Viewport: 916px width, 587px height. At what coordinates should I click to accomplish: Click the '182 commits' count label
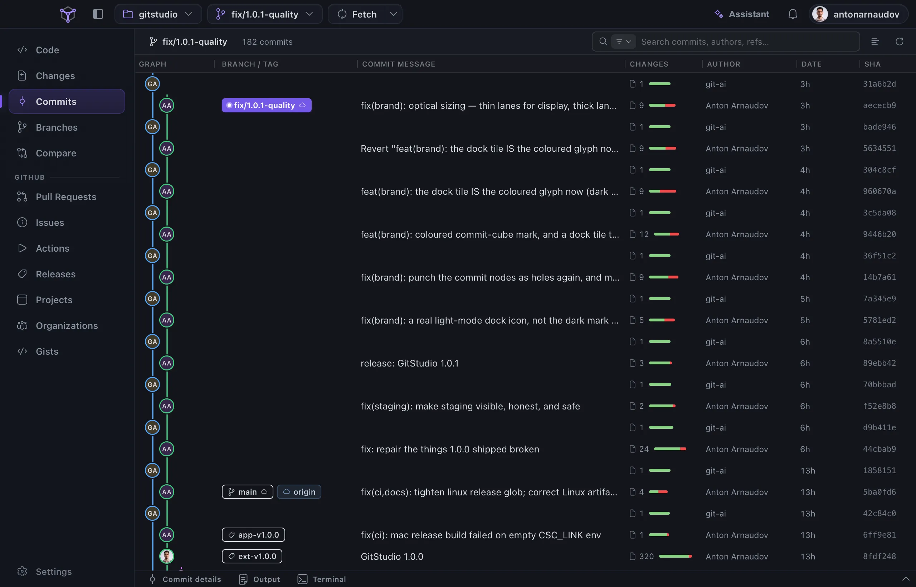coord(267,42)
